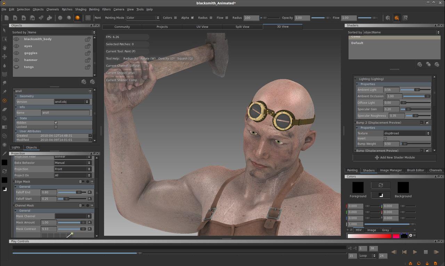Open the Painting Mode dropdown
Image resolution: width=445 pixels, height=266 pixels.
pyautogui.click(x=143, y=18)
